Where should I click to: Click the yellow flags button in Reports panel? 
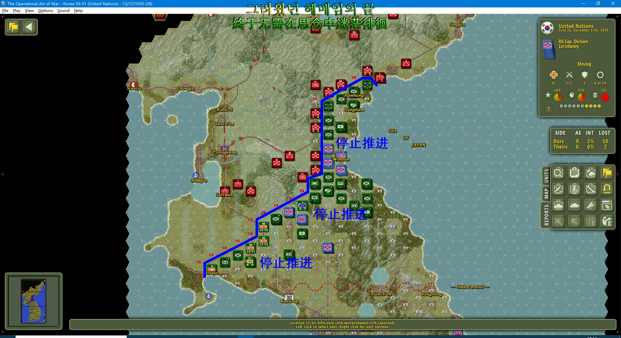click(607, 173)
